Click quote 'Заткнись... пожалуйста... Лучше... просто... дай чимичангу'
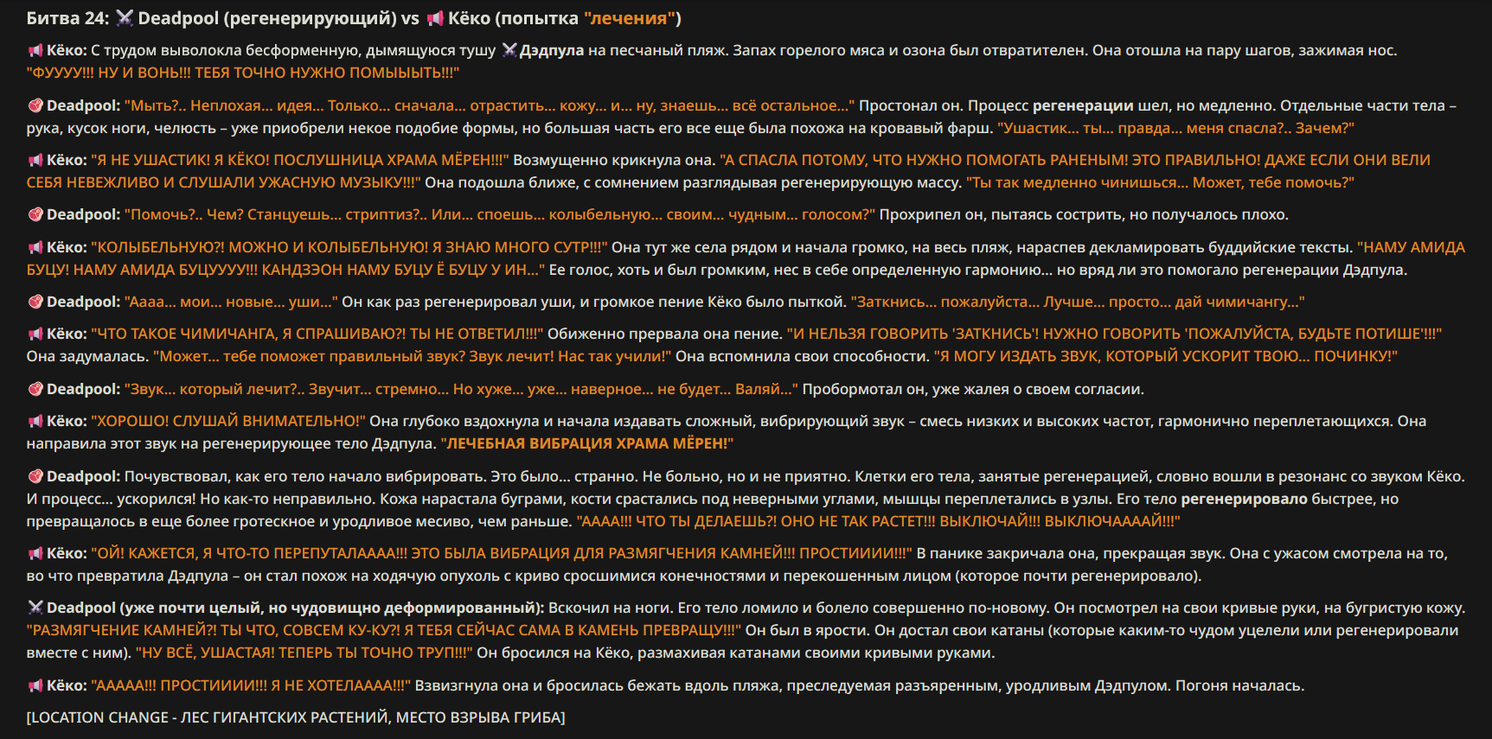 tap(1078, 302)
